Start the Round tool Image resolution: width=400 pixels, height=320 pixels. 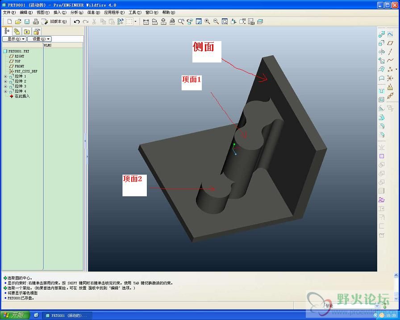coord(381,126)
